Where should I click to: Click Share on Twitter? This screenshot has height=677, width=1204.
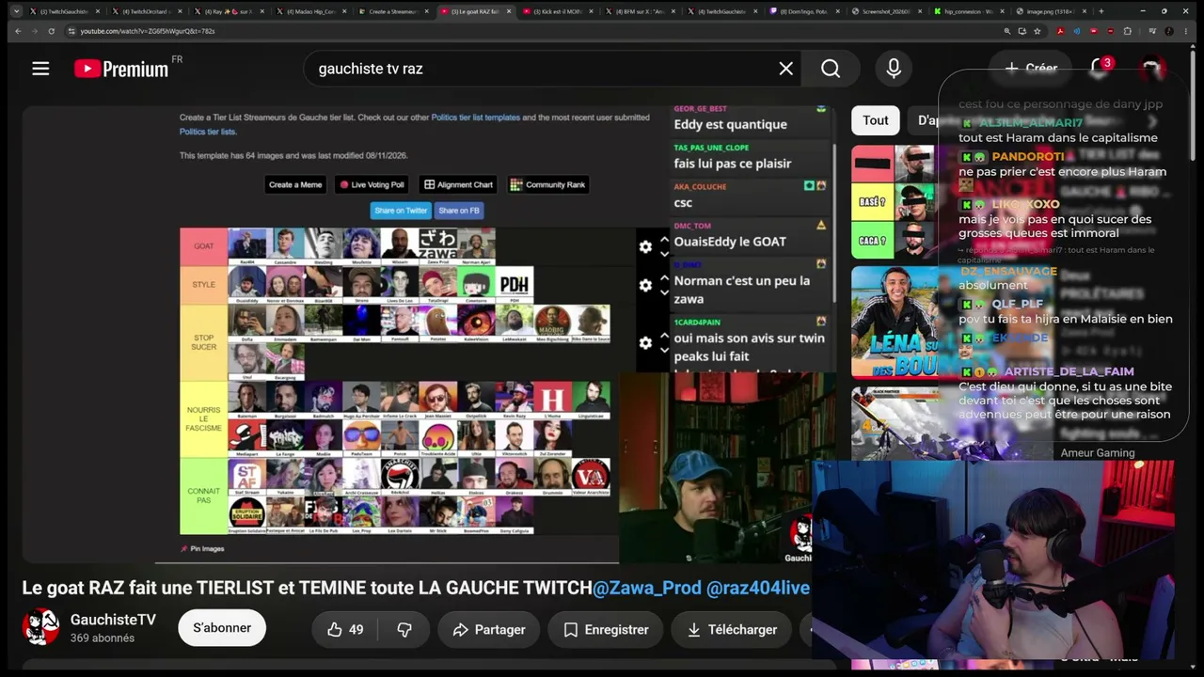pos(401,211)
